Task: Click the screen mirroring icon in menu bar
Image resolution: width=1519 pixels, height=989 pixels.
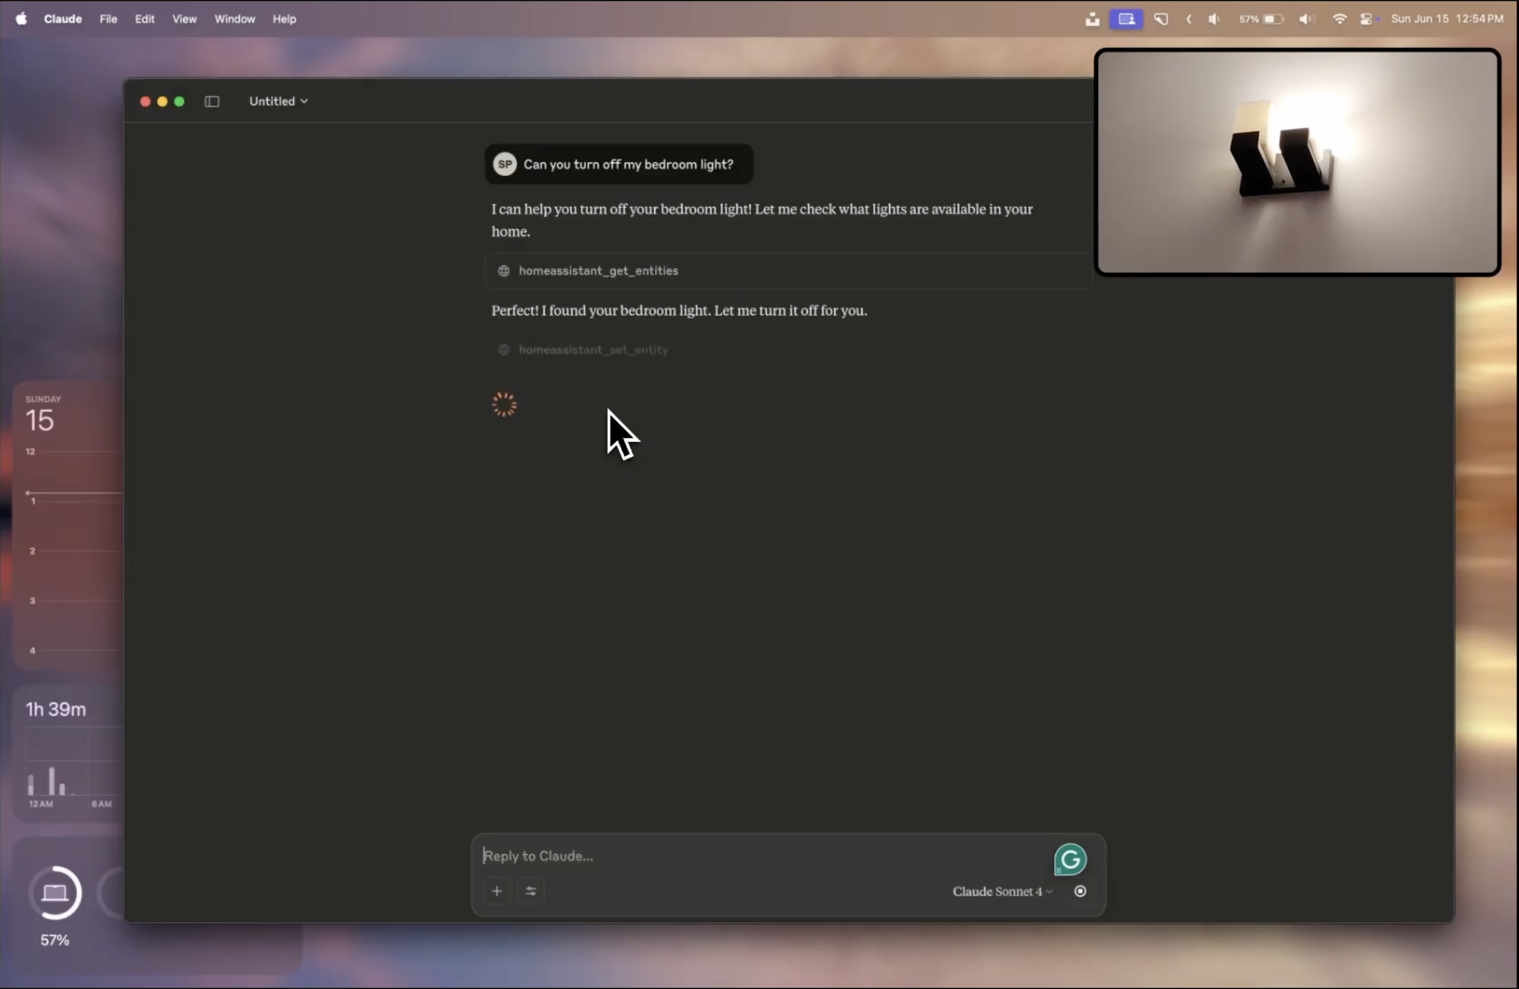Action: pyautogui.click(x=1127, y=18)
